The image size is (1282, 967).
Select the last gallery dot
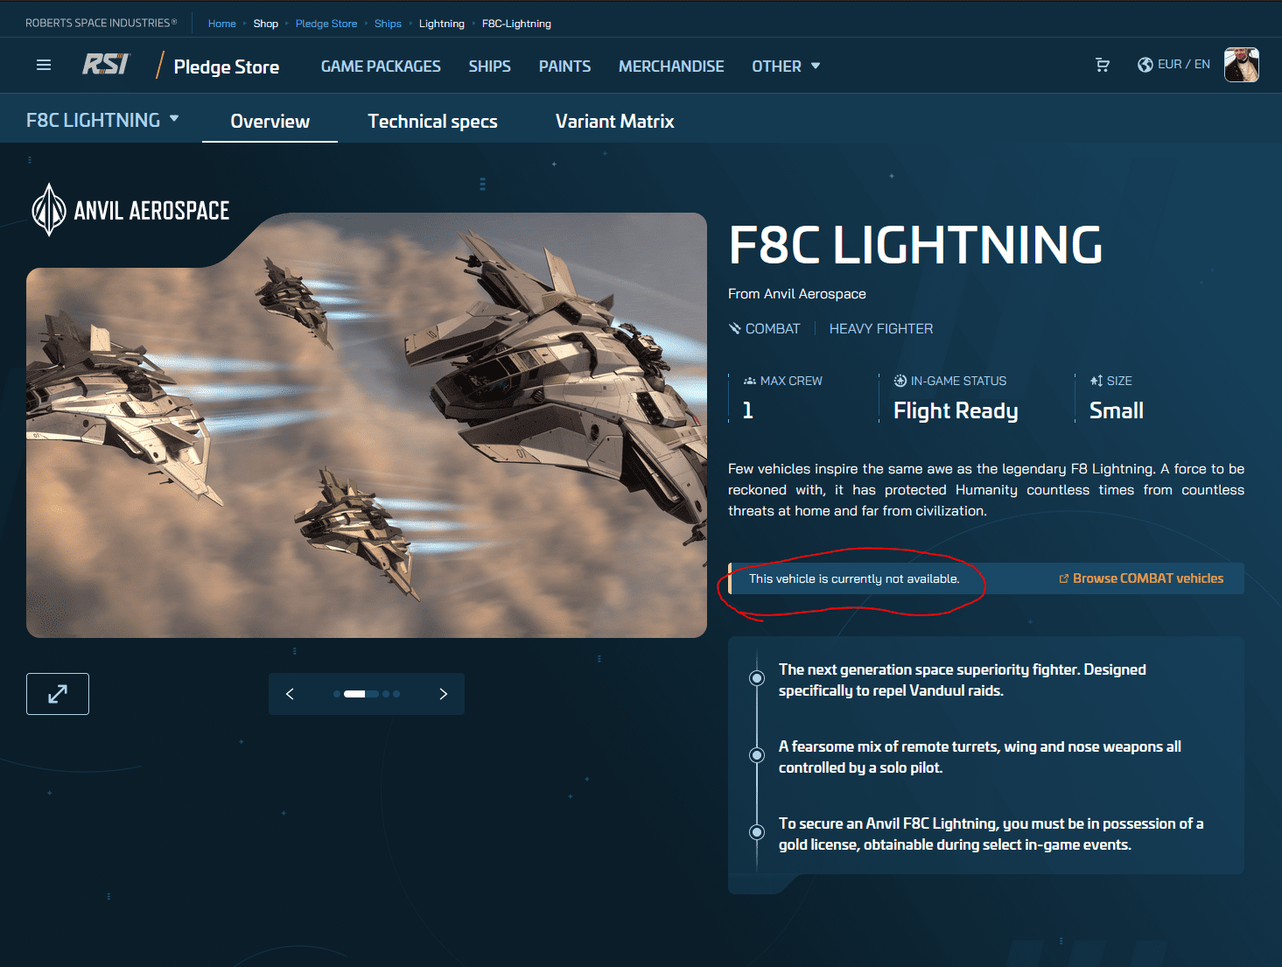(x=396, y=694)
